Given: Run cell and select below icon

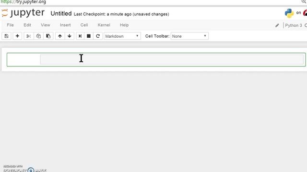Looking at the screenshot, I should pyautogui.click(x=80, y=36).
